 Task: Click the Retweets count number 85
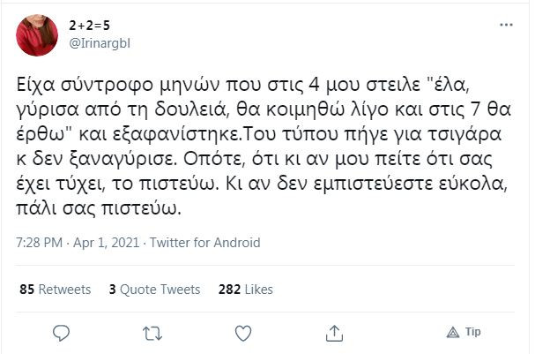tap(26, 289)
